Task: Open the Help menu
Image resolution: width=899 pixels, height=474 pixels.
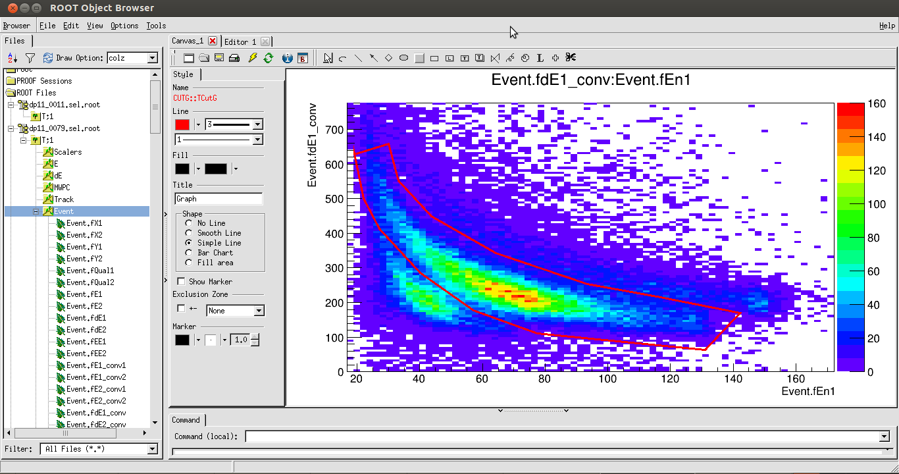Action: (x=887, y=26)
